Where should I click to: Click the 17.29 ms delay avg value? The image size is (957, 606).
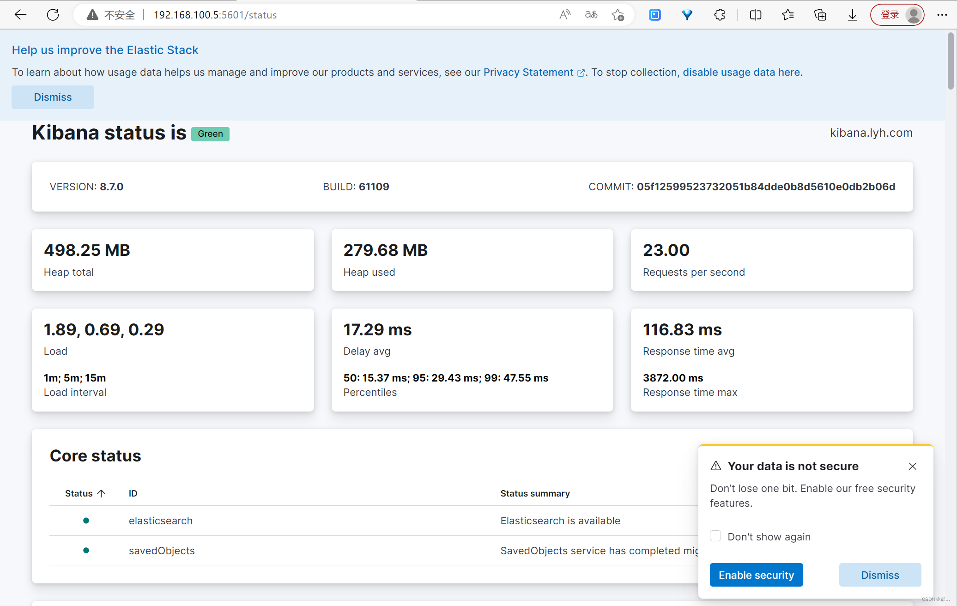coord(377,329)
